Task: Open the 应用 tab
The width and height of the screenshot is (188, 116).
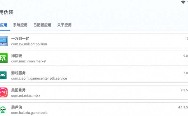Action: coord(4,25)
